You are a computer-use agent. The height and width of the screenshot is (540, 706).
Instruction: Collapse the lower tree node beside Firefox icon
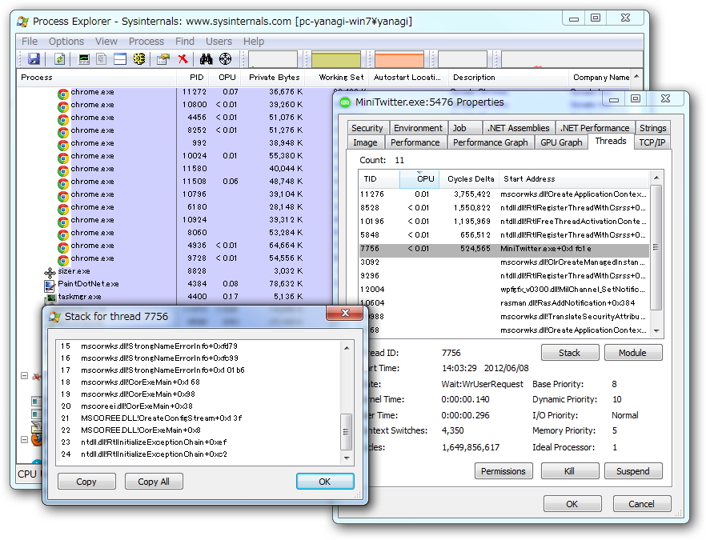pos(25,440)
